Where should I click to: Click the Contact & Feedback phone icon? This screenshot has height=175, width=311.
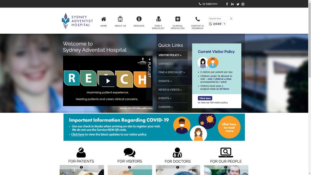(x=197, y=19)
